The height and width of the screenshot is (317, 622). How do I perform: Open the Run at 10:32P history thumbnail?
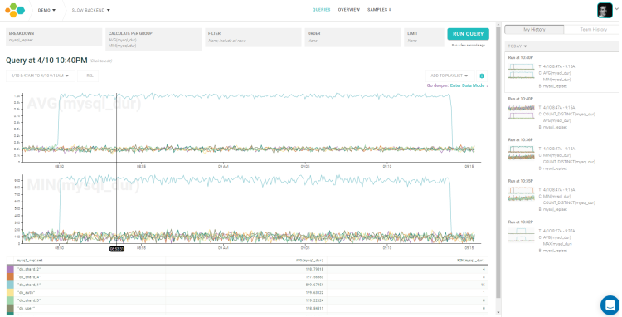point(522,236)
